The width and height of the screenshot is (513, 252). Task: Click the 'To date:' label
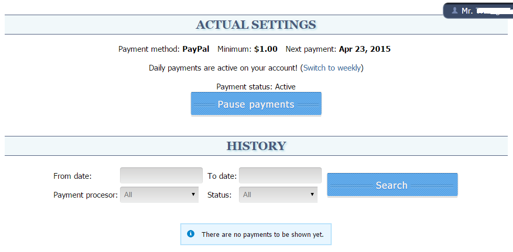pos(222,176)
